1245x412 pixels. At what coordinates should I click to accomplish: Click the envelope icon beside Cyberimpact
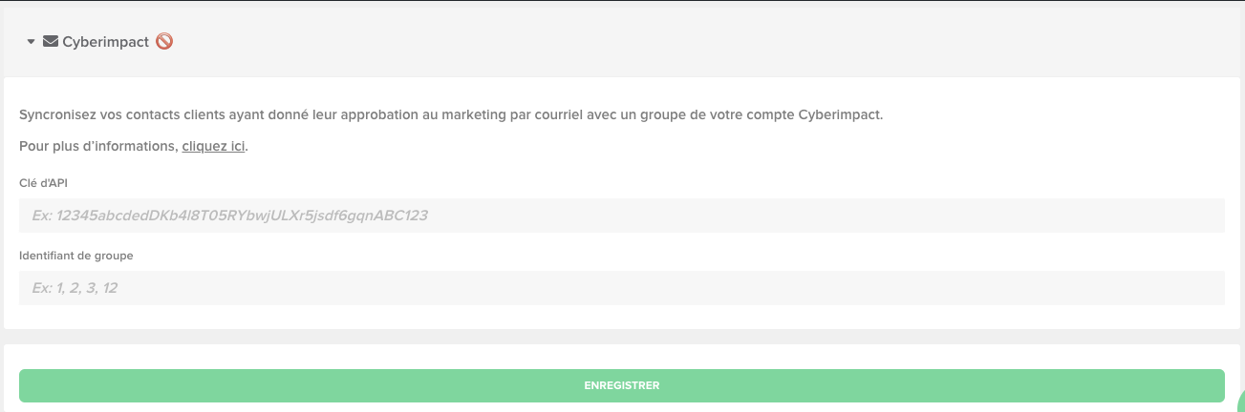[x=51, y=42]
